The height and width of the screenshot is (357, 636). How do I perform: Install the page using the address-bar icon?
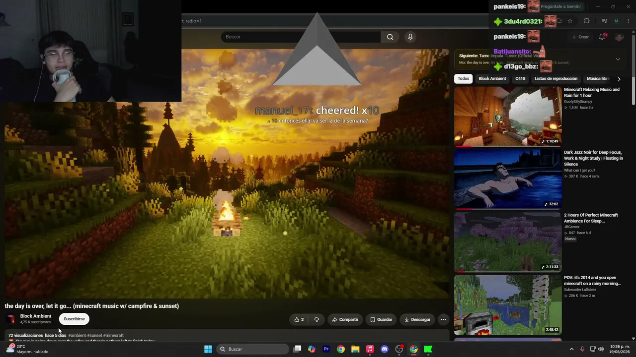(559, 21)
